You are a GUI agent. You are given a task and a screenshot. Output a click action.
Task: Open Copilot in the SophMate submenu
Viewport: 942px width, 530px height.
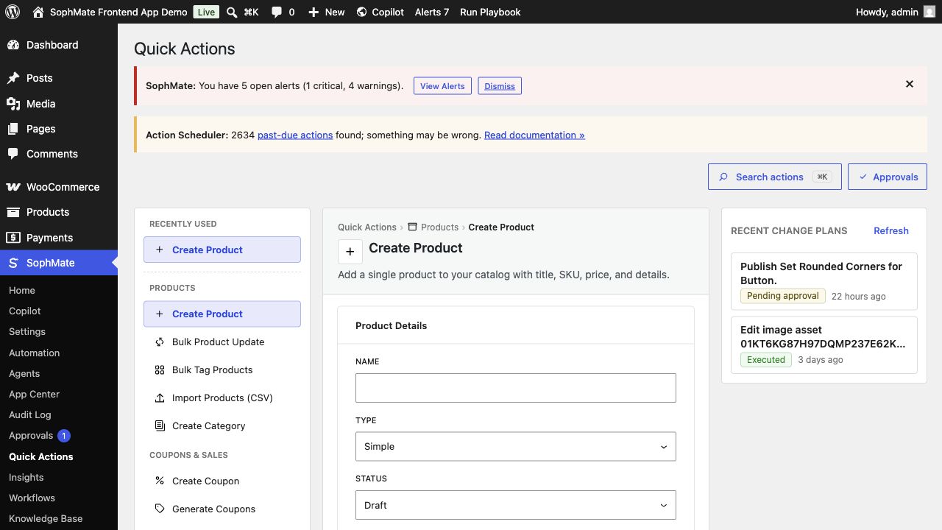25,311
